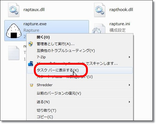Click the UAC shield icon in the menu
Viewport: 156px width, 124px height.
coord(31,44)
